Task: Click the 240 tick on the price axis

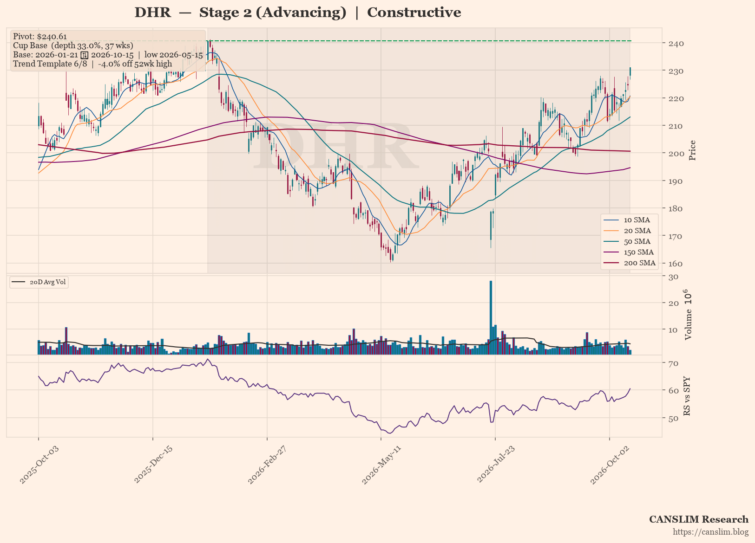Action: (676, 44)
